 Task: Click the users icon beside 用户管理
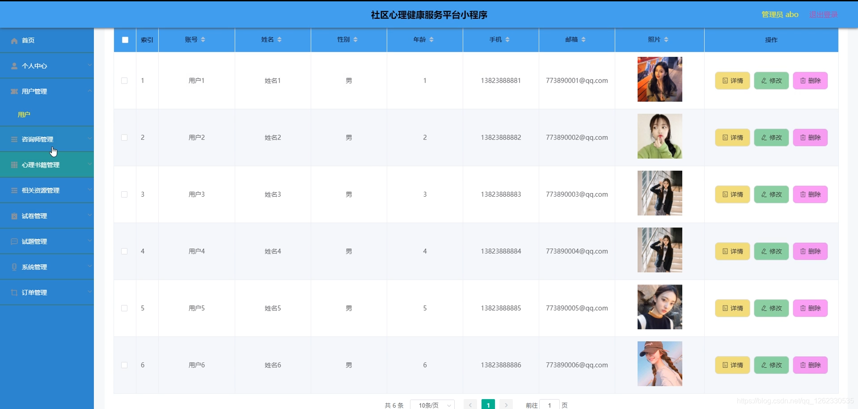14,91
